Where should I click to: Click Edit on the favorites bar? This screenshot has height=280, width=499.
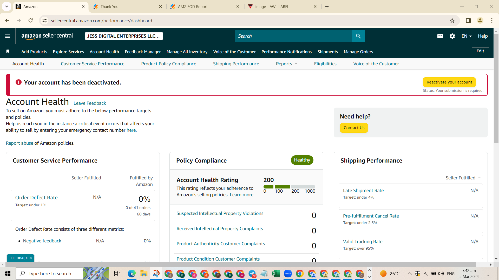(480, 51)
